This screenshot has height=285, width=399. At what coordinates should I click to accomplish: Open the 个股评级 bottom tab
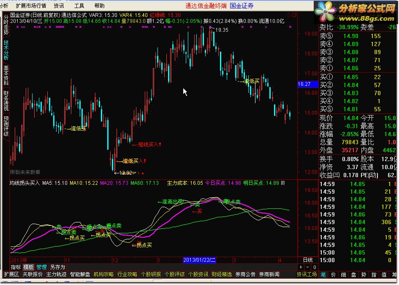(x=174, y=274)
